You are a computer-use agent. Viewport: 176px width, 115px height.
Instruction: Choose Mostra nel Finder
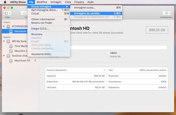[49, 23]
